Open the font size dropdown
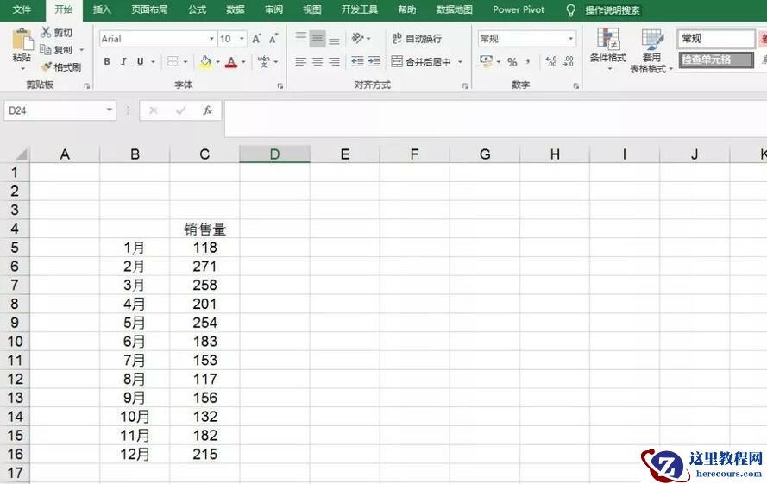 click(x=242, y=39)
